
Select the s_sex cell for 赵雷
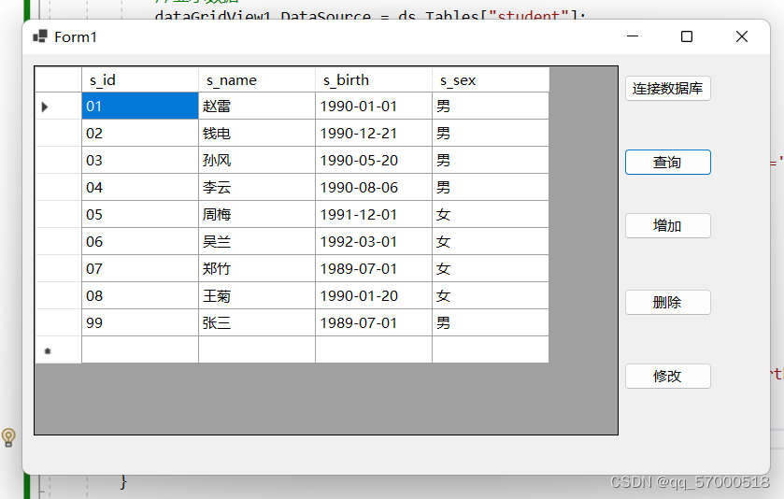pos(491,106)
